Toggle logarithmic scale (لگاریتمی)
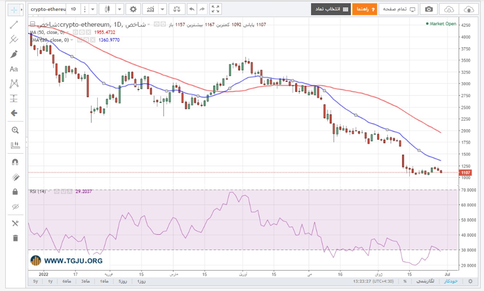 [x=424, y=281]
